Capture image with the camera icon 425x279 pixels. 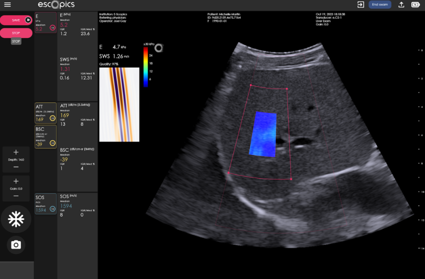pyautogui.click(x=16, y=245)
